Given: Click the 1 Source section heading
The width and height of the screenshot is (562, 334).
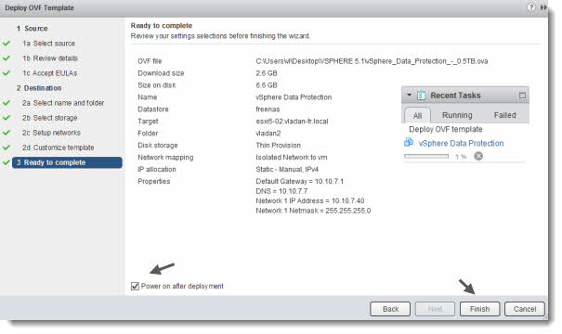Looking at the screenshot, I should click(32, 28).
